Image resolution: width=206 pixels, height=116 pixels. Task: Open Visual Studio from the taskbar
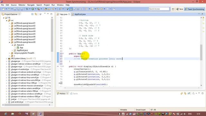(x=26, y=114)
